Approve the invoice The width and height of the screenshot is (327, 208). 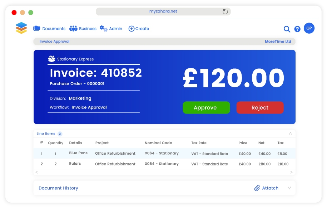tap(206, 107)
